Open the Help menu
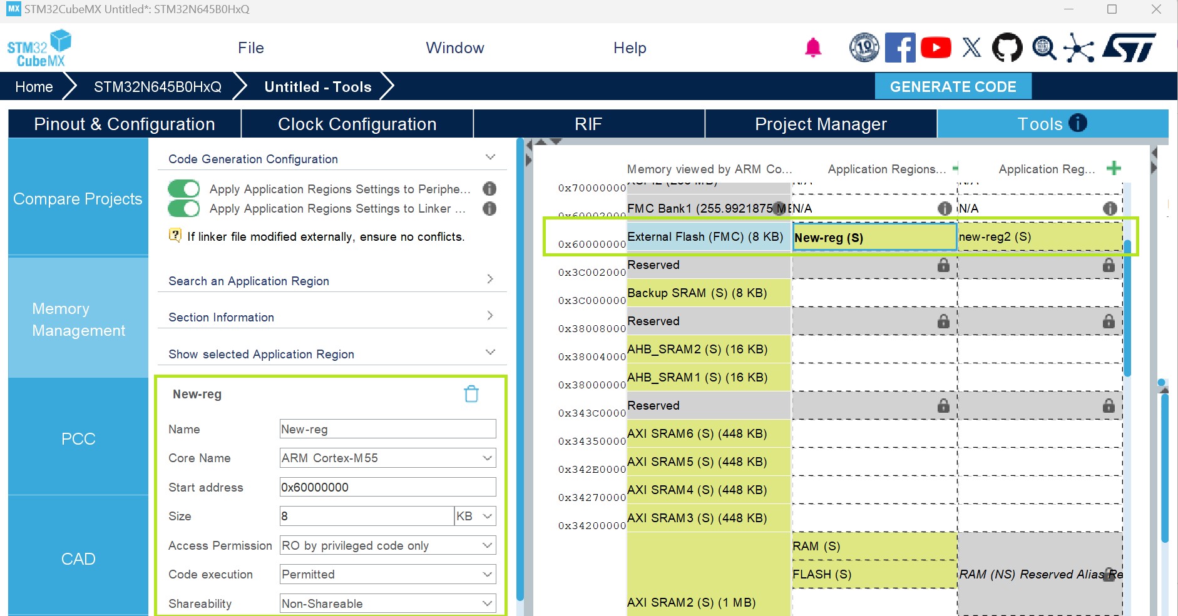The width and height of the screenshot is (1178, 616). 630,48
